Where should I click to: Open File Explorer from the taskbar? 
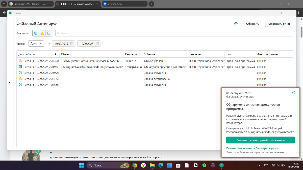(x=152, y=165)
